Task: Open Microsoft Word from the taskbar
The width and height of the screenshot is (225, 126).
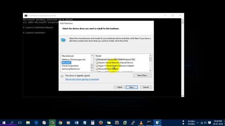Action: [x=77, y=122]
